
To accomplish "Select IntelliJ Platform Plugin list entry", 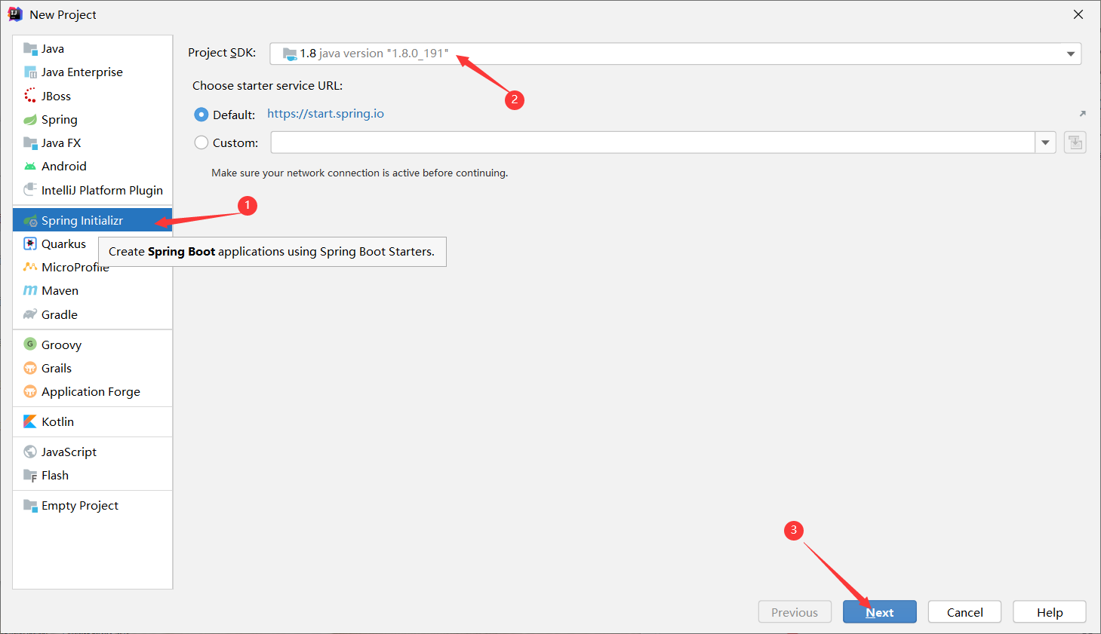I will pyautogui.click(x=93, y=190).
